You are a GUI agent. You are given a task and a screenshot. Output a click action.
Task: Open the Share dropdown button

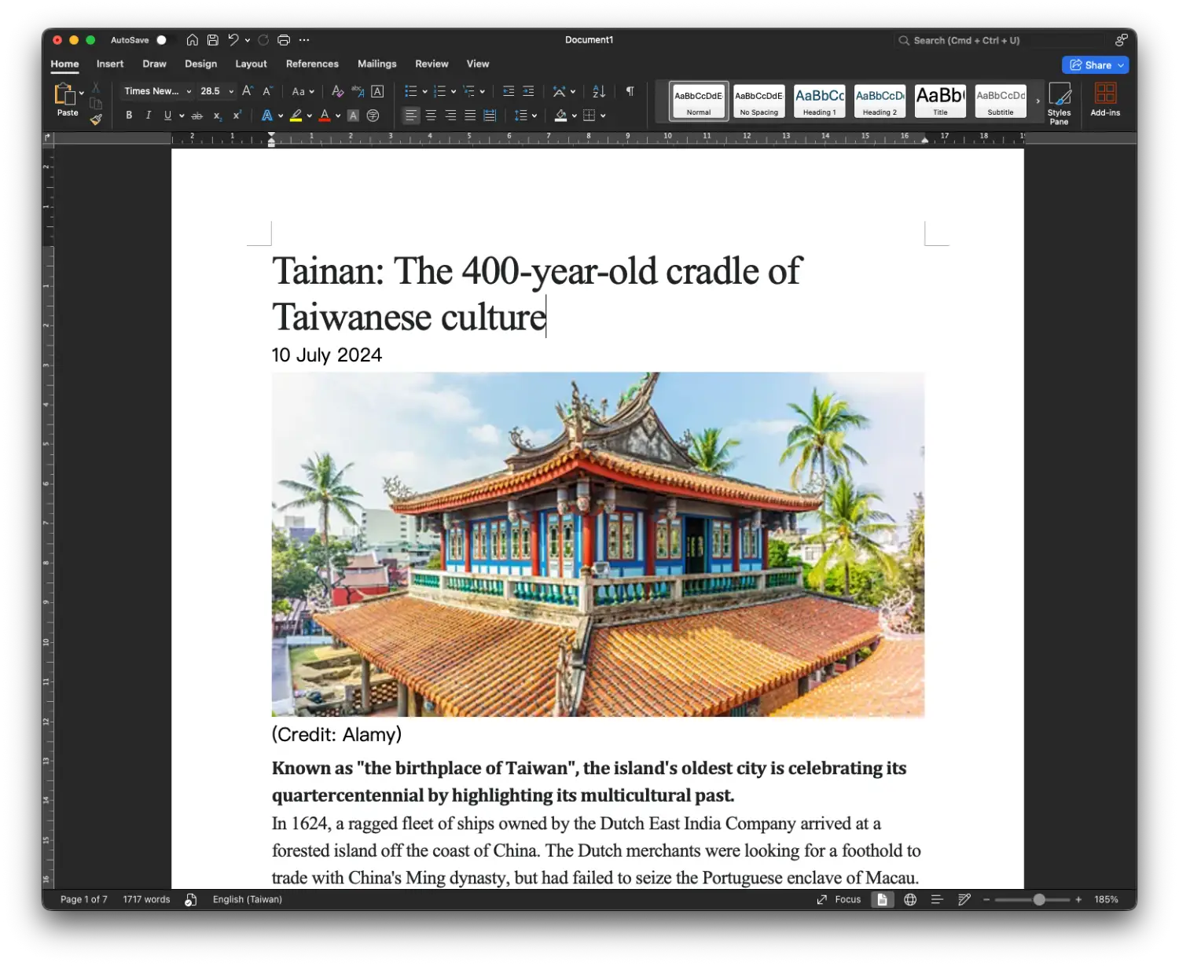1095,65
